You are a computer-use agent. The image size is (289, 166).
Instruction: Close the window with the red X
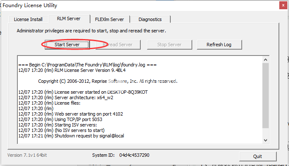(283, 5)
